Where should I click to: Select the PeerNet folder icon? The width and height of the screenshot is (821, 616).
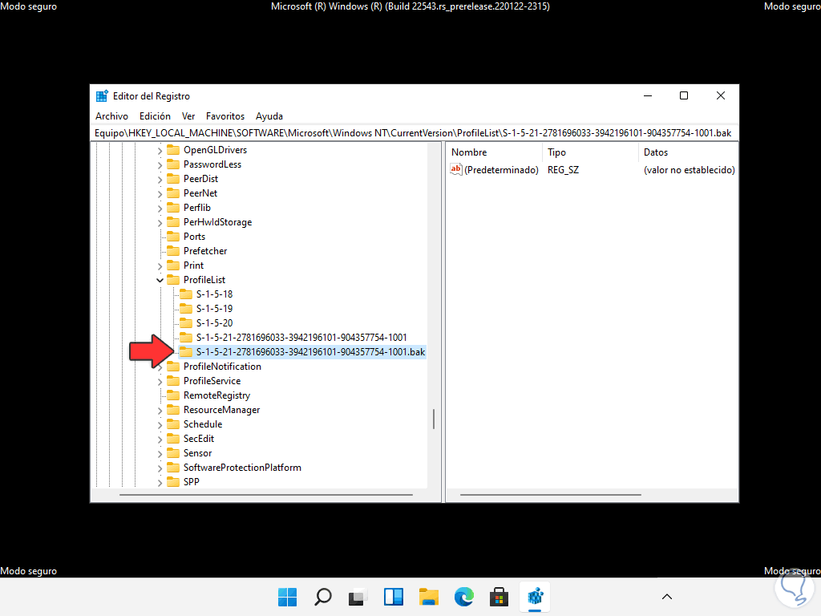pos(173,193)
